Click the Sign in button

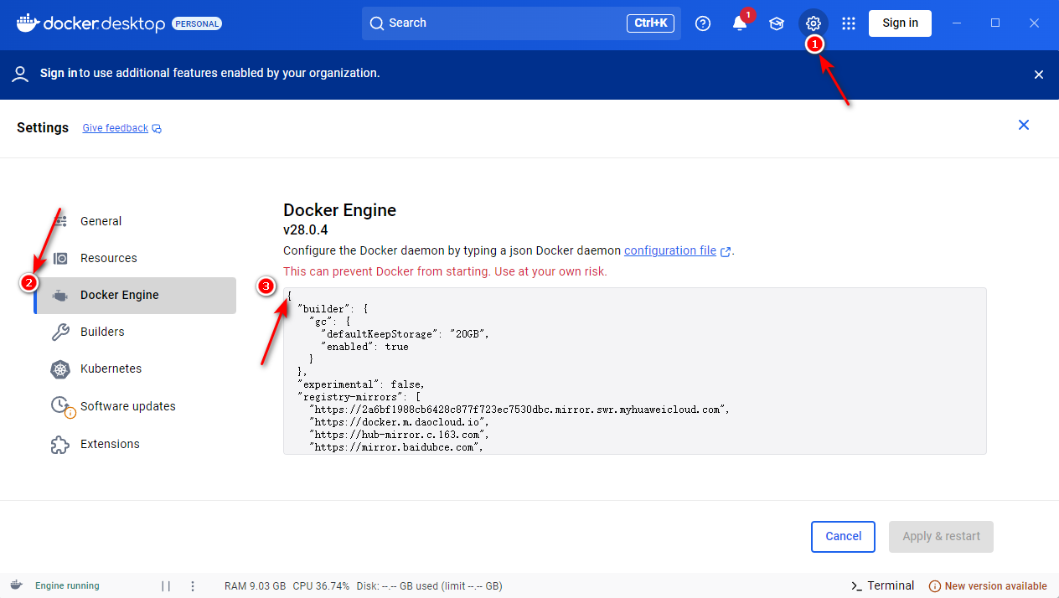[900, 23]
